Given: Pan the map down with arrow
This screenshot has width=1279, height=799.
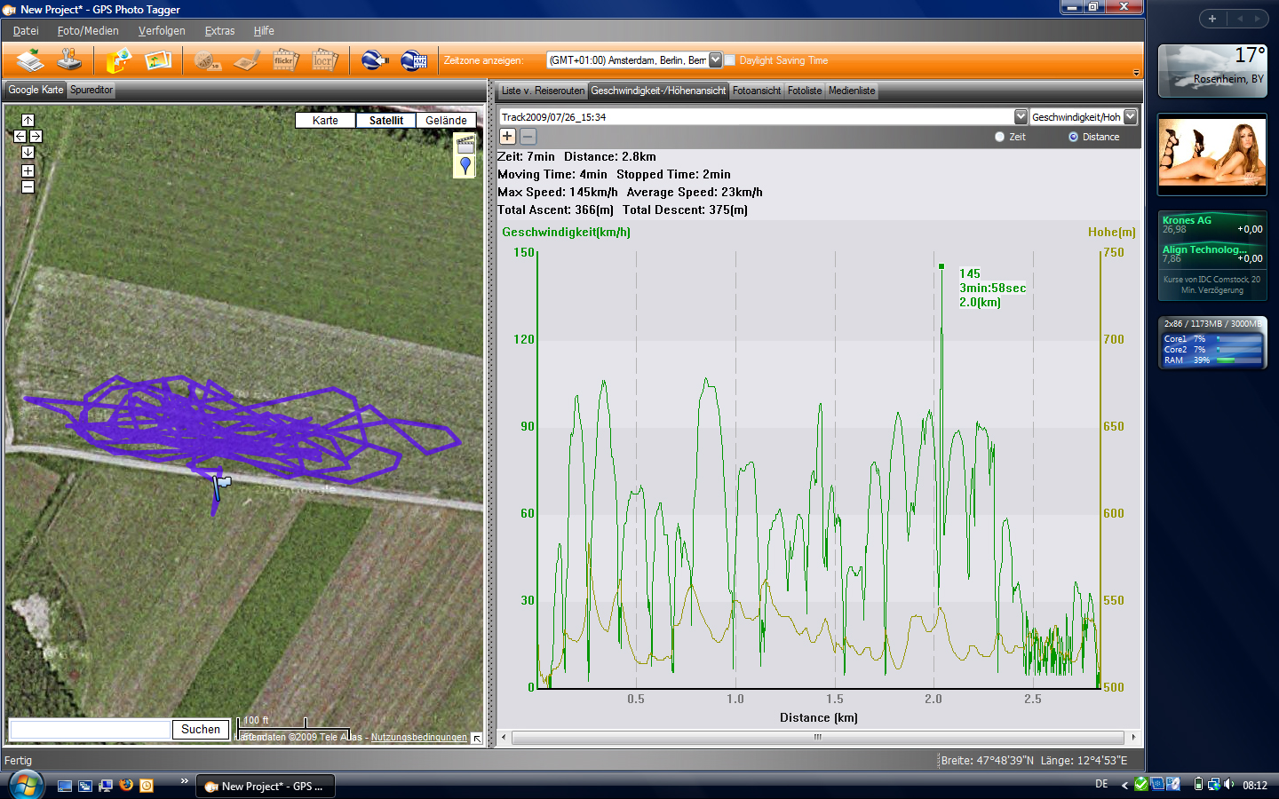Looking at the screenshot, I should click(28, 152).
